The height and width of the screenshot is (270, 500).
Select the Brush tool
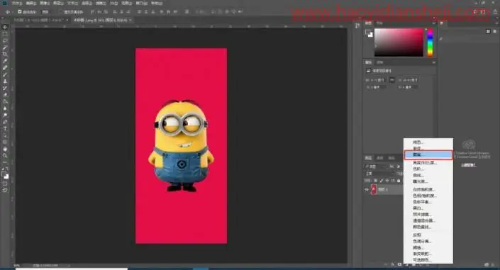click(x=5, y=74)
